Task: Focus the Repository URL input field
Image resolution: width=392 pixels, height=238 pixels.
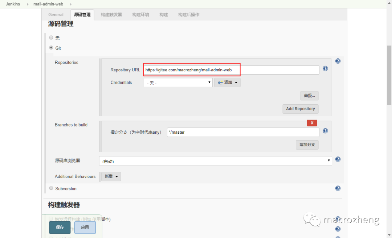Action: tap(231, 70)
